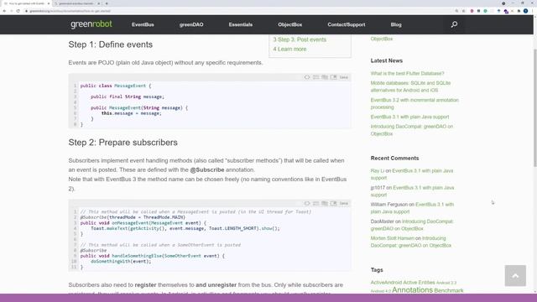Go forward with the browser forward arrow
The width and height of the screenshot is (537, 302).
11,11
